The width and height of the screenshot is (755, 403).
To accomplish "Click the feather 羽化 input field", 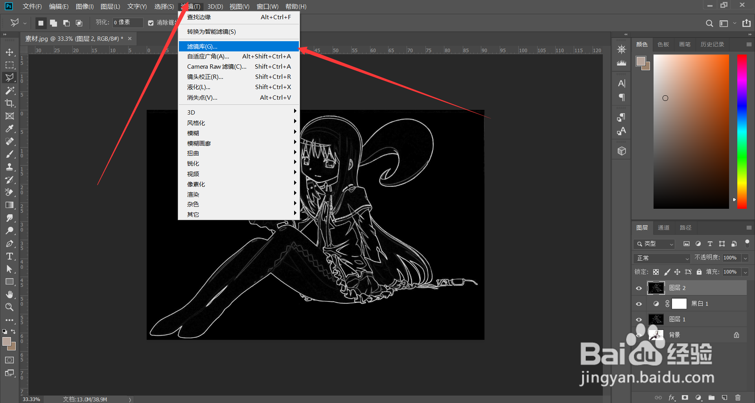I will tap(128, 23).
